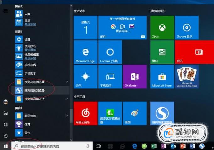214x150 pixels.
Task: Open the user account picture menu
Action: [6, 102]
